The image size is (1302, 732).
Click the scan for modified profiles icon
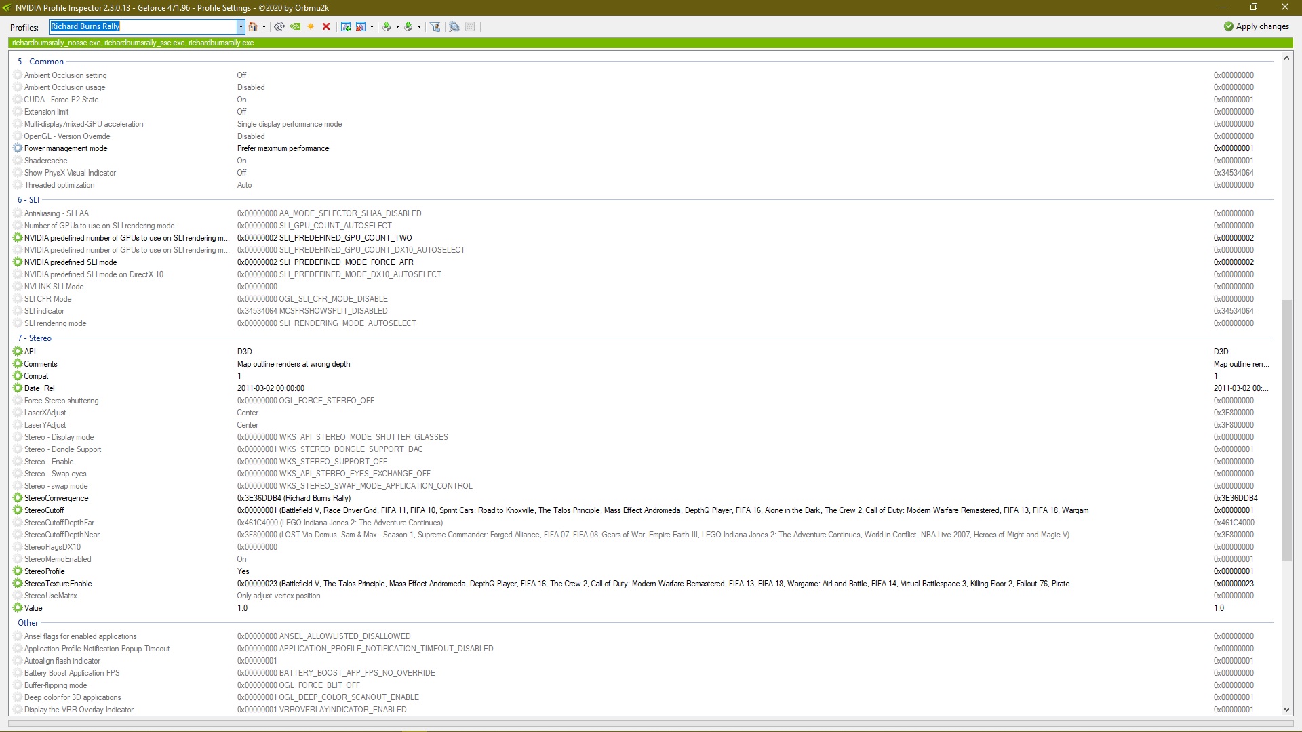click(x=454, y=26)
